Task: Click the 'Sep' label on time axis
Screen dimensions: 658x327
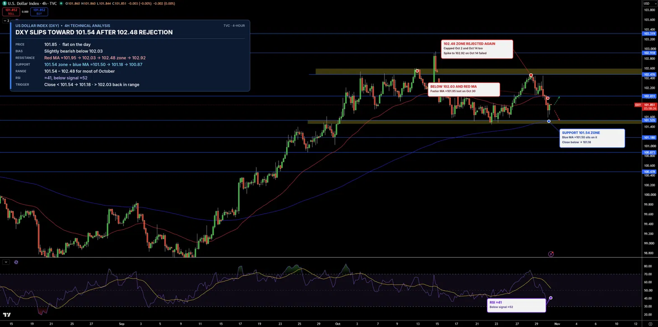Action: click(122, 324)
